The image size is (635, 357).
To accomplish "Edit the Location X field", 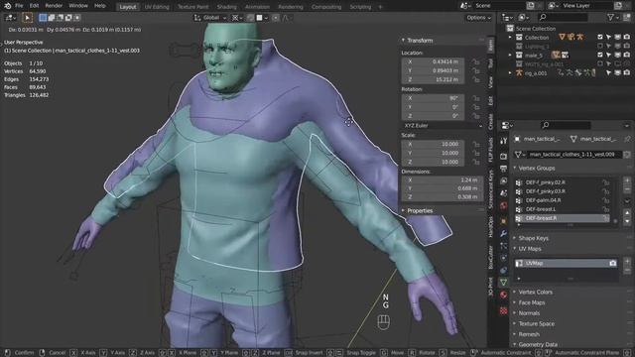I will point(433,61).
